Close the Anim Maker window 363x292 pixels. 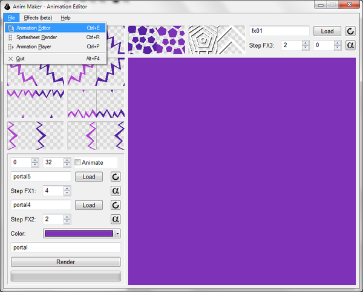350,5
